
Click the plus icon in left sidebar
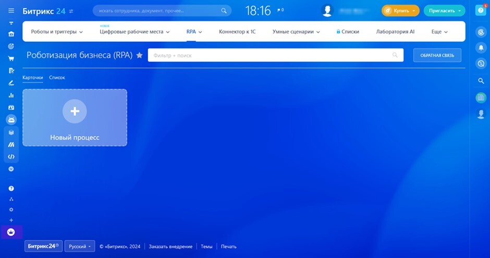coord(11,220)
